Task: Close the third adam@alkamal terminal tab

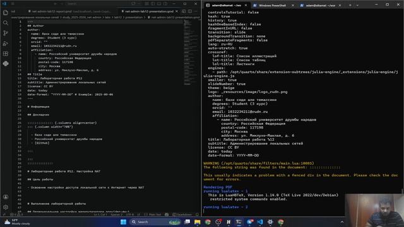Action: click(x=340, y=5)
